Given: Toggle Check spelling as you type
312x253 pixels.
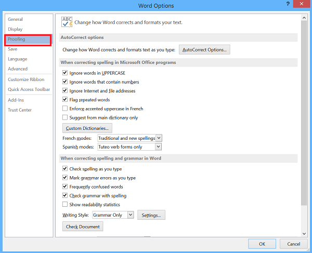Looking at the screenshot, I should pyautogui.click(x=65, y=169).
